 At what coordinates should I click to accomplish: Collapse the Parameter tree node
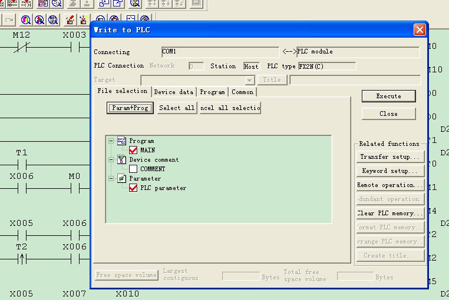click(111, 178)
